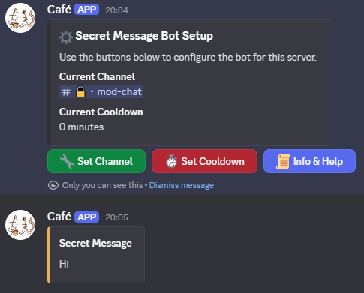Image resolution: width=364 pixels, height=293 pixels.
Task: Click the Secret Message embed showing Hi
Action: pos(96,255)
